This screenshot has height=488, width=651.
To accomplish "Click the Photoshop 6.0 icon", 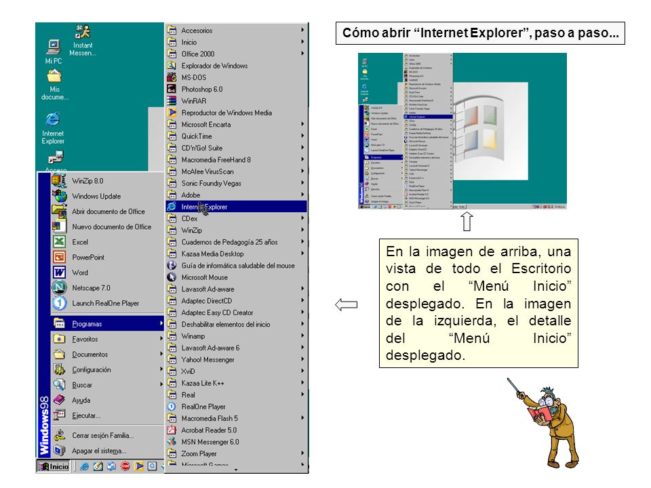I will point(172,89).
